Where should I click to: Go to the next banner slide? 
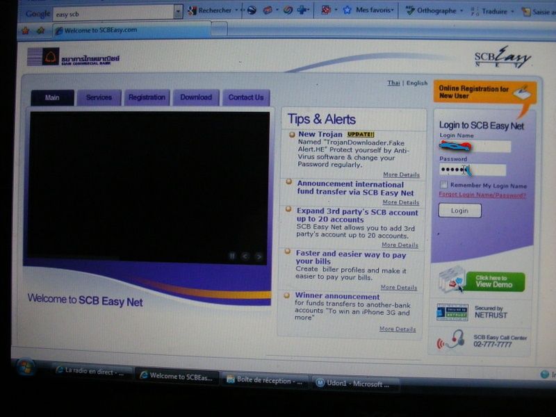[259, 256]
